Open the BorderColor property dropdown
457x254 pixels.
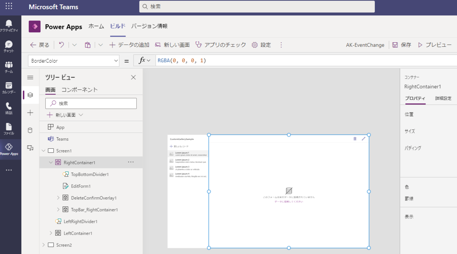[116, 60]
